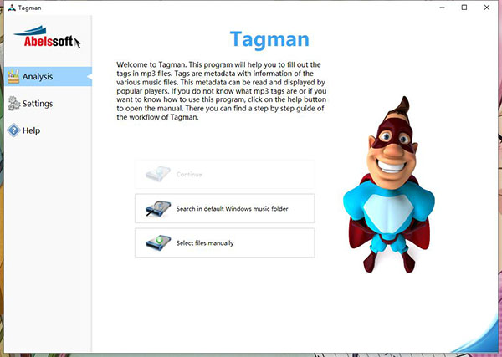
Task: Click Select files manually button
Action: pyautogui.click(x=225, y=242)
